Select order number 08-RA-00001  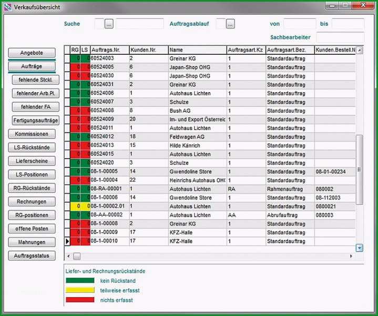pyautogui.click(x=106, y=189)
